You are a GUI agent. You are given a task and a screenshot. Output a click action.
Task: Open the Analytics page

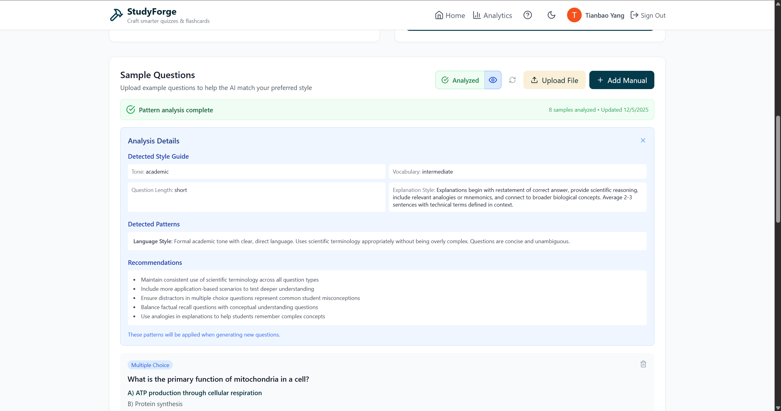tap(492, 15)
